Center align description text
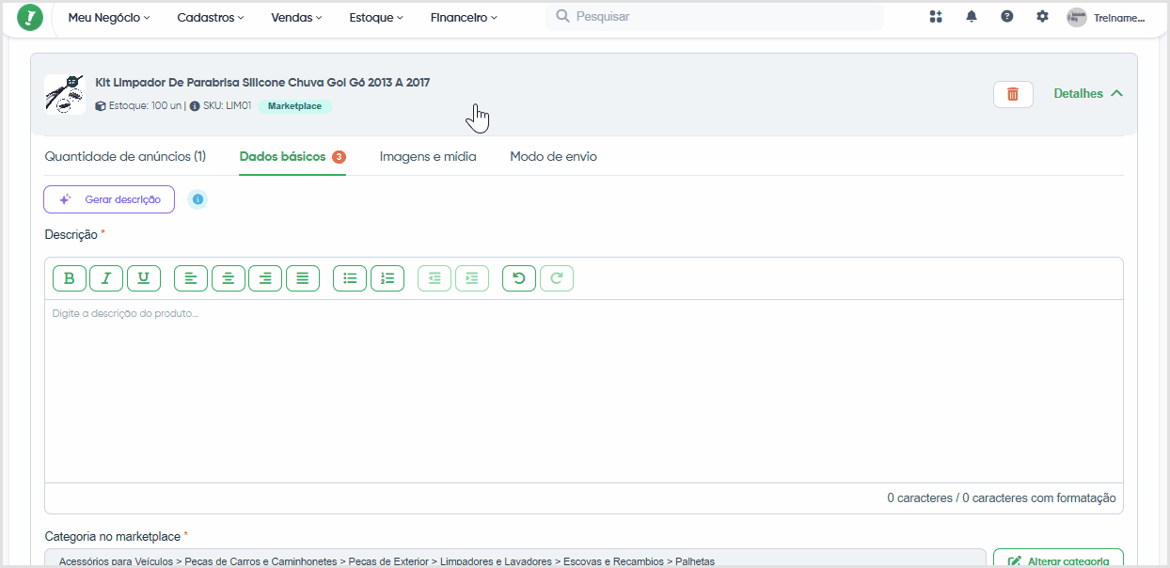The height and width of the screenshot is (568, 1170). [x=229, y=278]
